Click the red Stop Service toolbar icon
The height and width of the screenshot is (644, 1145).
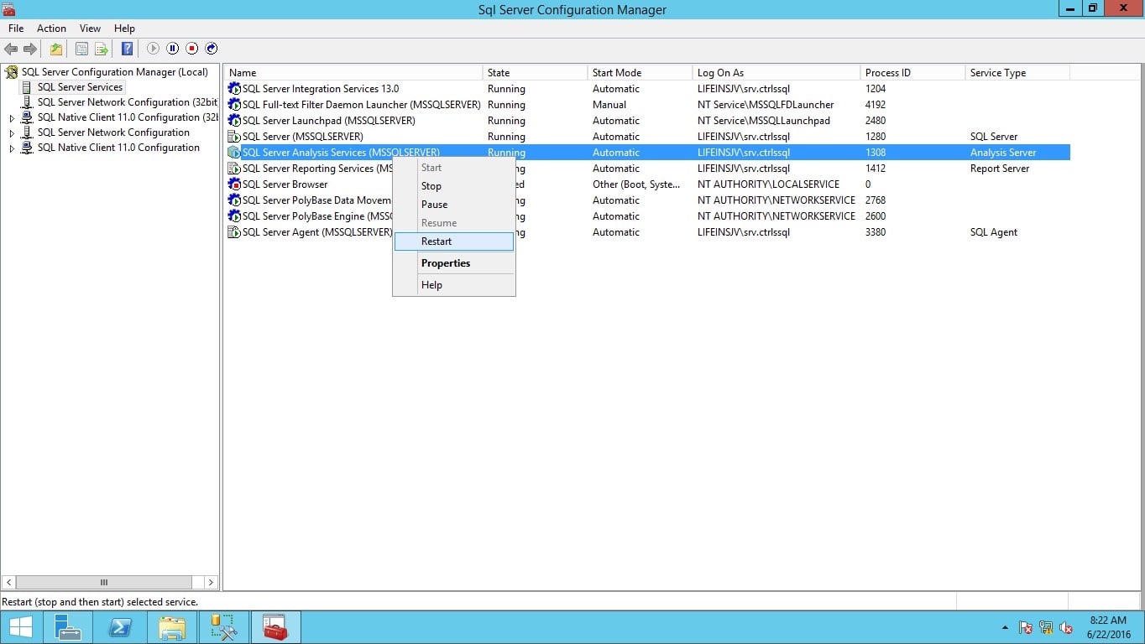191,49
